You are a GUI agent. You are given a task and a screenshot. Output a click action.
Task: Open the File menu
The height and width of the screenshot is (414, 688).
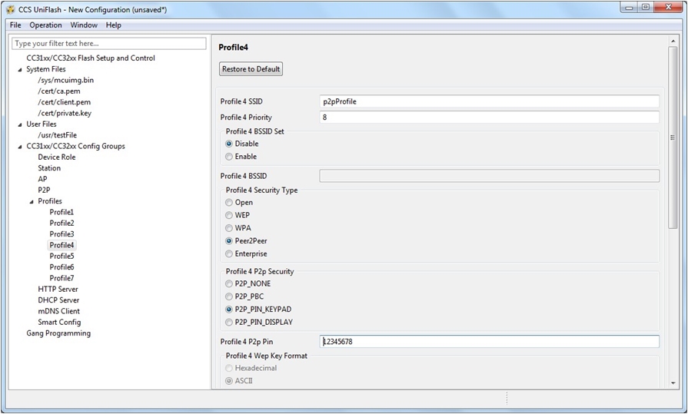coord(15,25)
